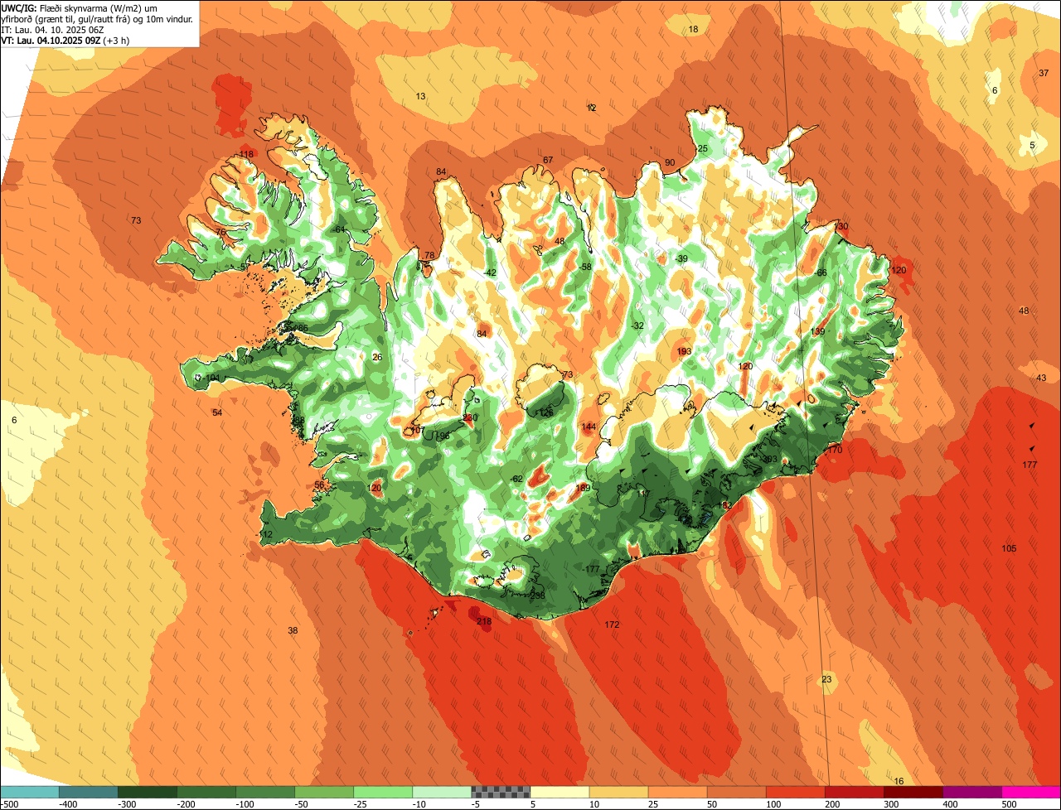Click the map value '-32' in central Iceland

click(637, 325)
